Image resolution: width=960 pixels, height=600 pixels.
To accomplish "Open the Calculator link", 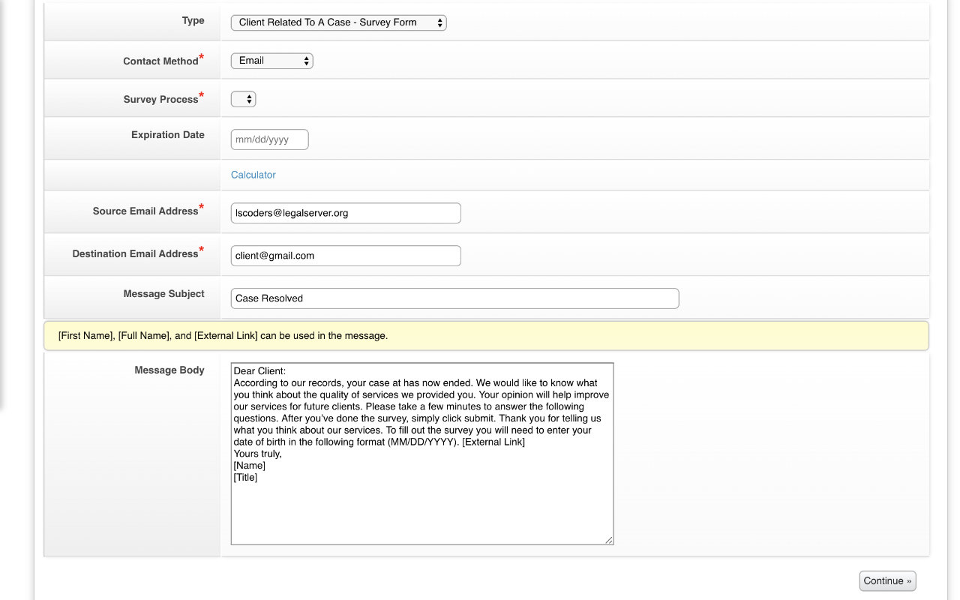I will point(253,175).
